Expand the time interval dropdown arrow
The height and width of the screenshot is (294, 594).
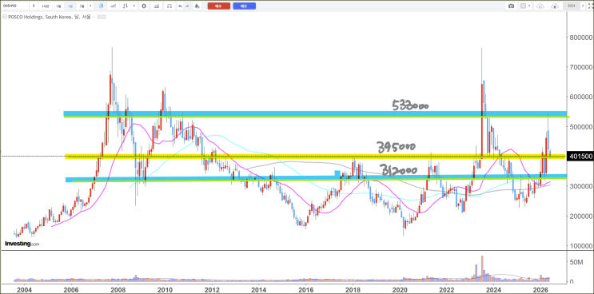90,6
